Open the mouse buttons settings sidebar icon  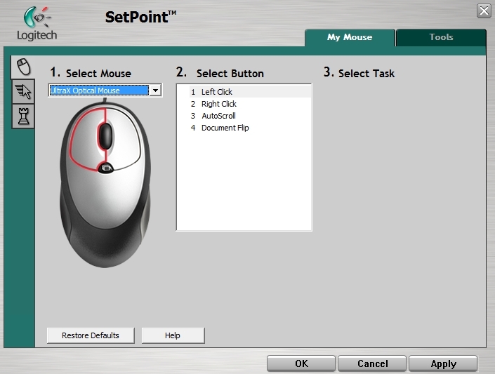(23, 67)
